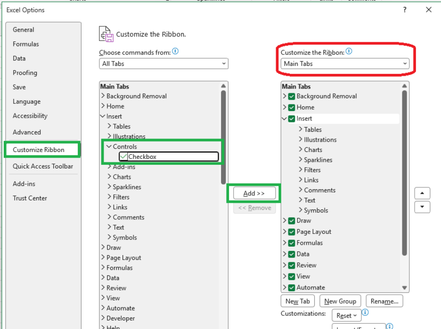
Task: Uncheck the Draw tab checkbox
Action: pos(292,221)
